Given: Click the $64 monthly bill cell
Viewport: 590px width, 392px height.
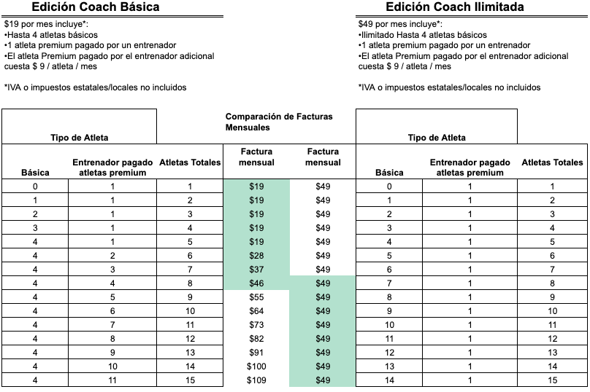Looking at the screenshot, I should (x=256, y=311).
